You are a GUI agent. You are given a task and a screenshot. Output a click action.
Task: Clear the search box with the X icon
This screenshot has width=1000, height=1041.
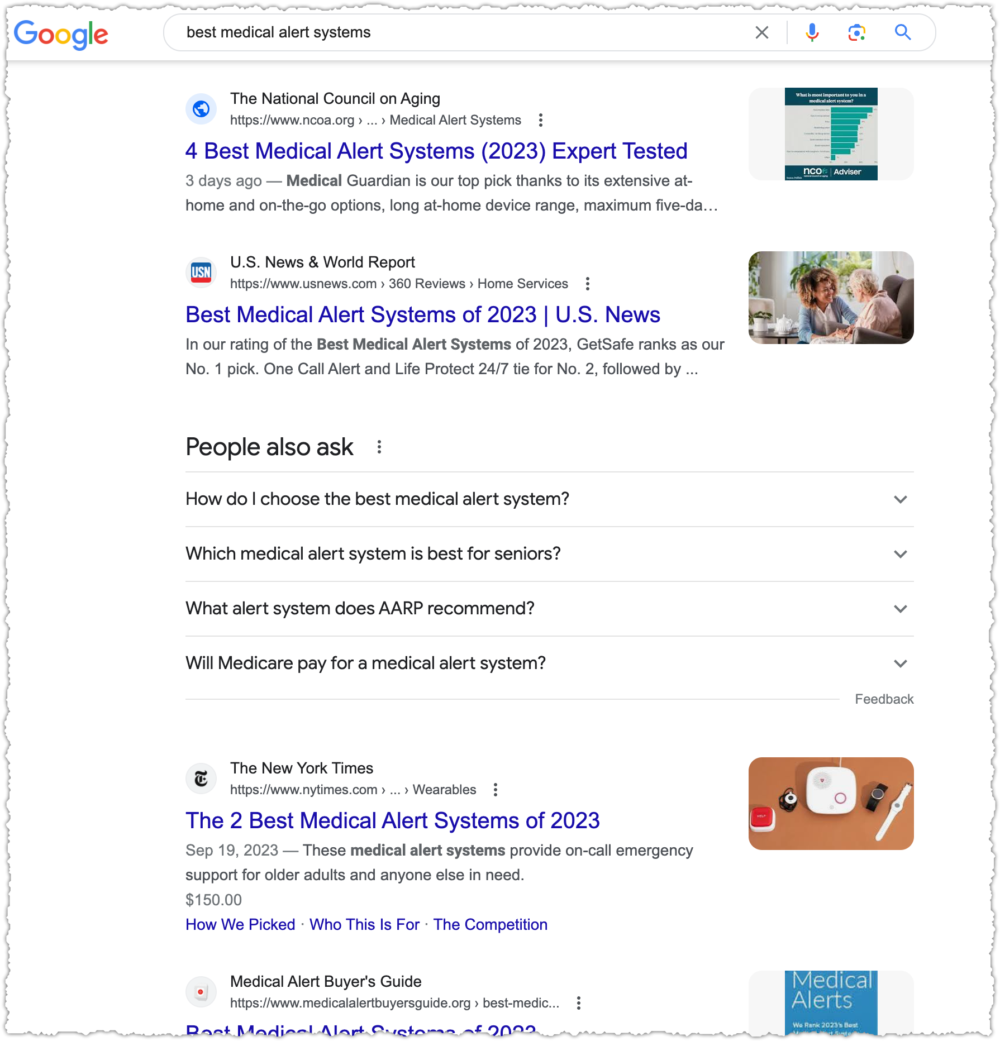pyautogui.click(x=762, y=33)
